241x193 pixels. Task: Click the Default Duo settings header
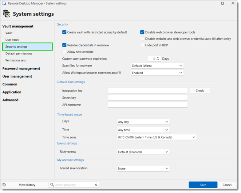click(71, 82)
